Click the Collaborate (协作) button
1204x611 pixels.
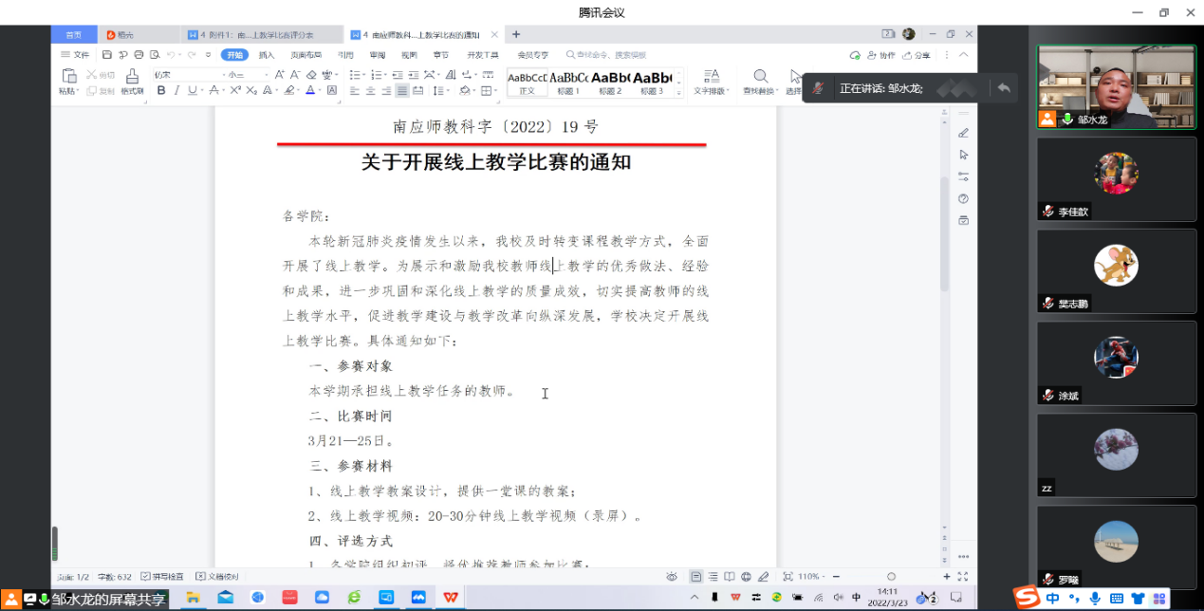pos(882,55)
